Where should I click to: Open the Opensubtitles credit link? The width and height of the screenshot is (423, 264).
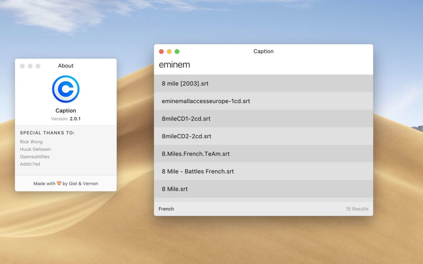tap(35, 157)
